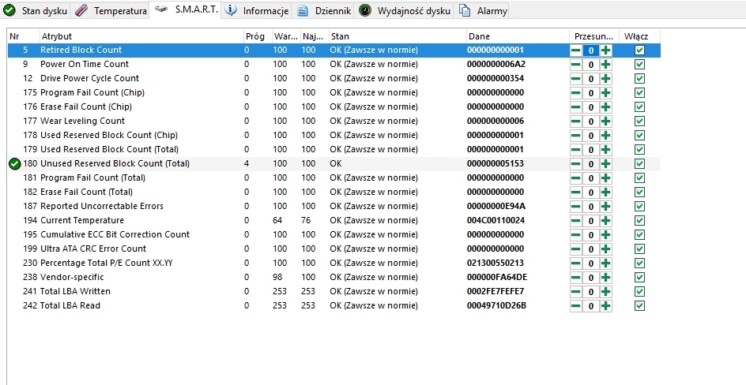Decrease offset for Wear Leveling Count
Viewport: 746px width, 385px height.
point(575,121)
